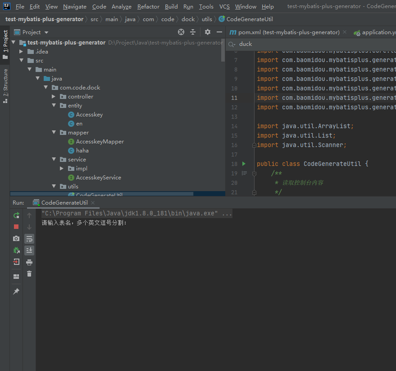Screen dimensions: 396x371
Task: Click the Project tree horizontal scrollbar
Action: pos(102,194)
